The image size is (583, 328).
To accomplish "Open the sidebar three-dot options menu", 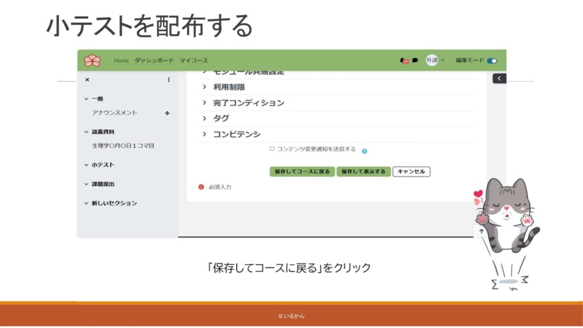I will [169, 80].
